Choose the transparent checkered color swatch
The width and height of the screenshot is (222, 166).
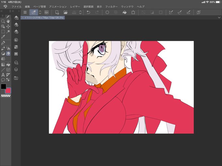point(6,96)
